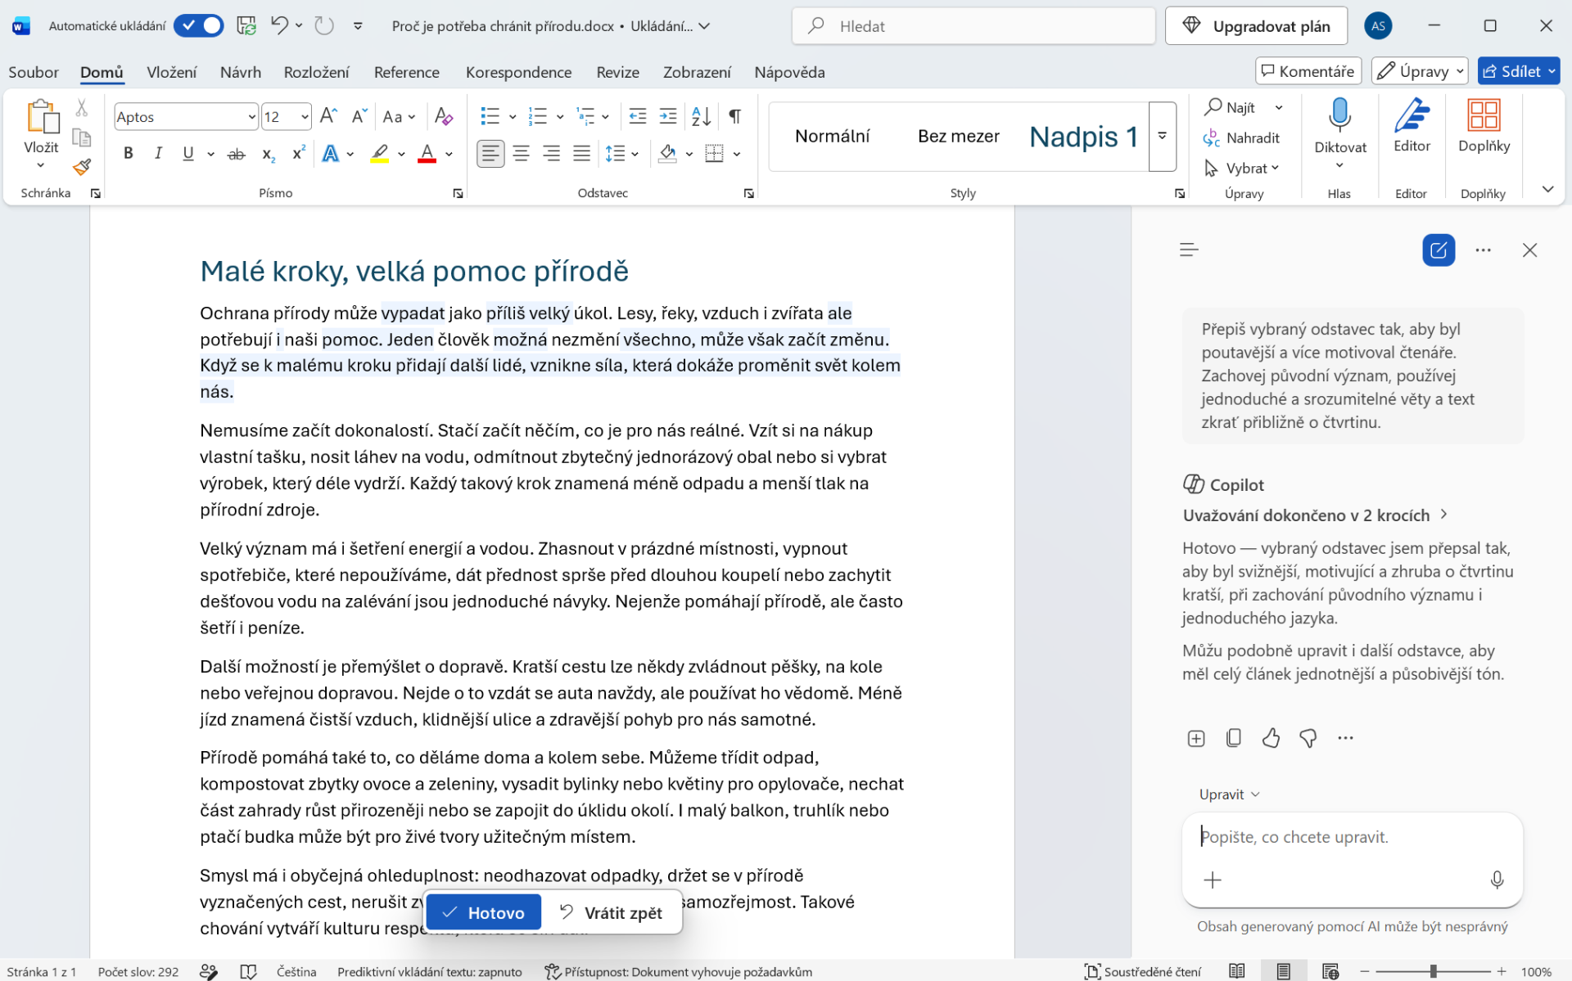Screen dimensions: 1572x981
Task: Click the Diktovat microphone icon
Action: (1339, 115)
